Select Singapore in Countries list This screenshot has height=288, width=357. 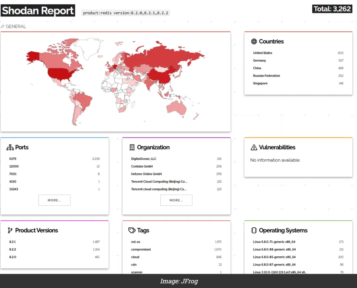(x=298, y=83)
